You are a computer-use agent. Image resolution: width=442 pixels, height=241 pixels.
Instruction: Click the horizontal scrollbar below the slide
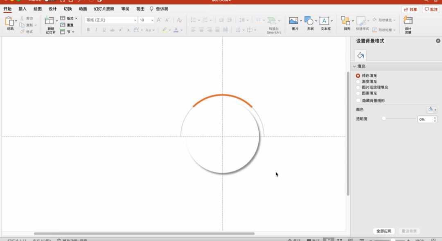tap(144, 233)
